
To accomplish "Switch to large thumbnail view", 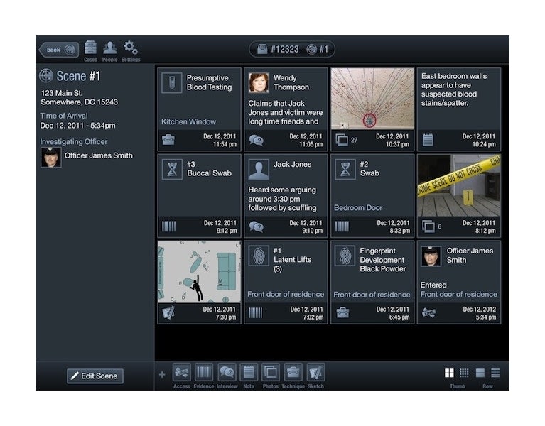I will (x=450, y=373).
